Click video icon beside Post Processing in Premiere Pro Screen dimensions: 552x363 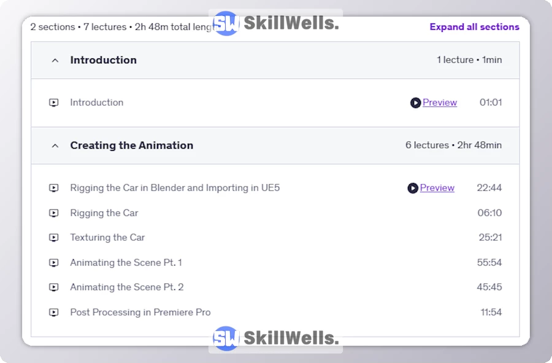pyautogui.click(x=54, y=313)
